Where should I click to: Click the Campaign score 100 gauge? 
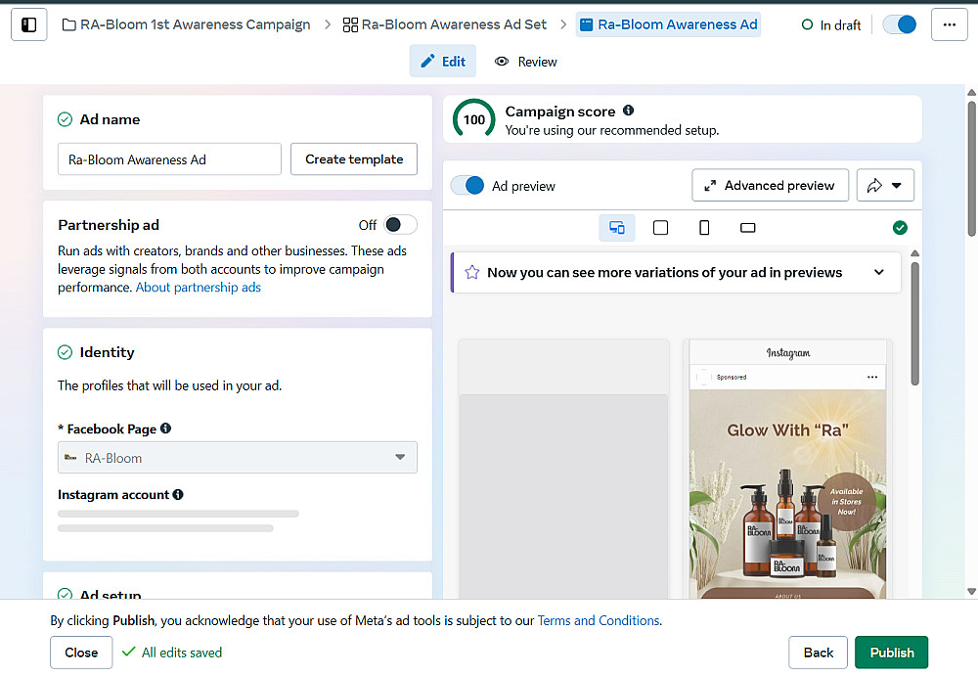point(474,119)
